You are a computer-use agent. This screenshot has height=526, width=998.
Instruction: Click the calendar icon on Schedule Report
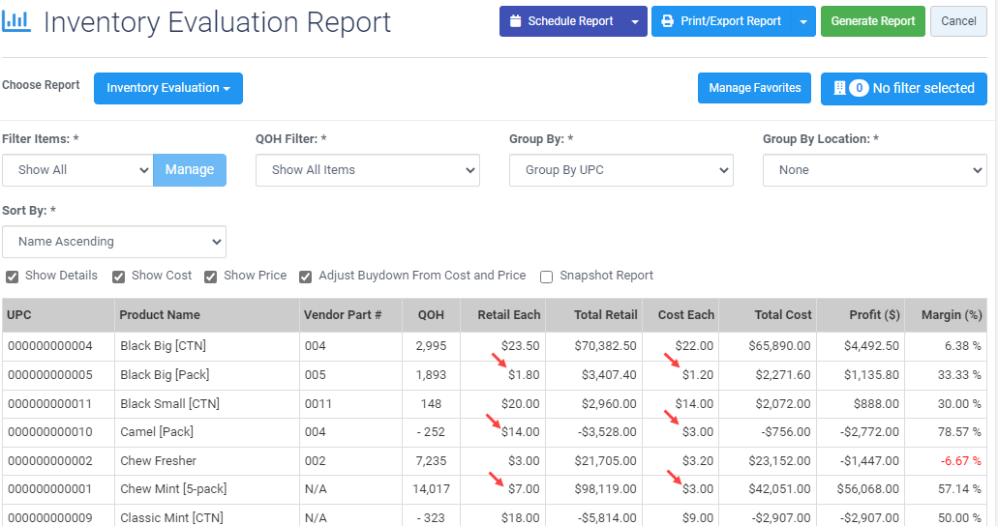coord(516,21)
